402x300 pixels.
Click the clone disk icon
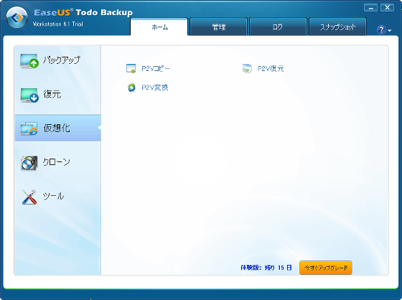click(29, 163)
